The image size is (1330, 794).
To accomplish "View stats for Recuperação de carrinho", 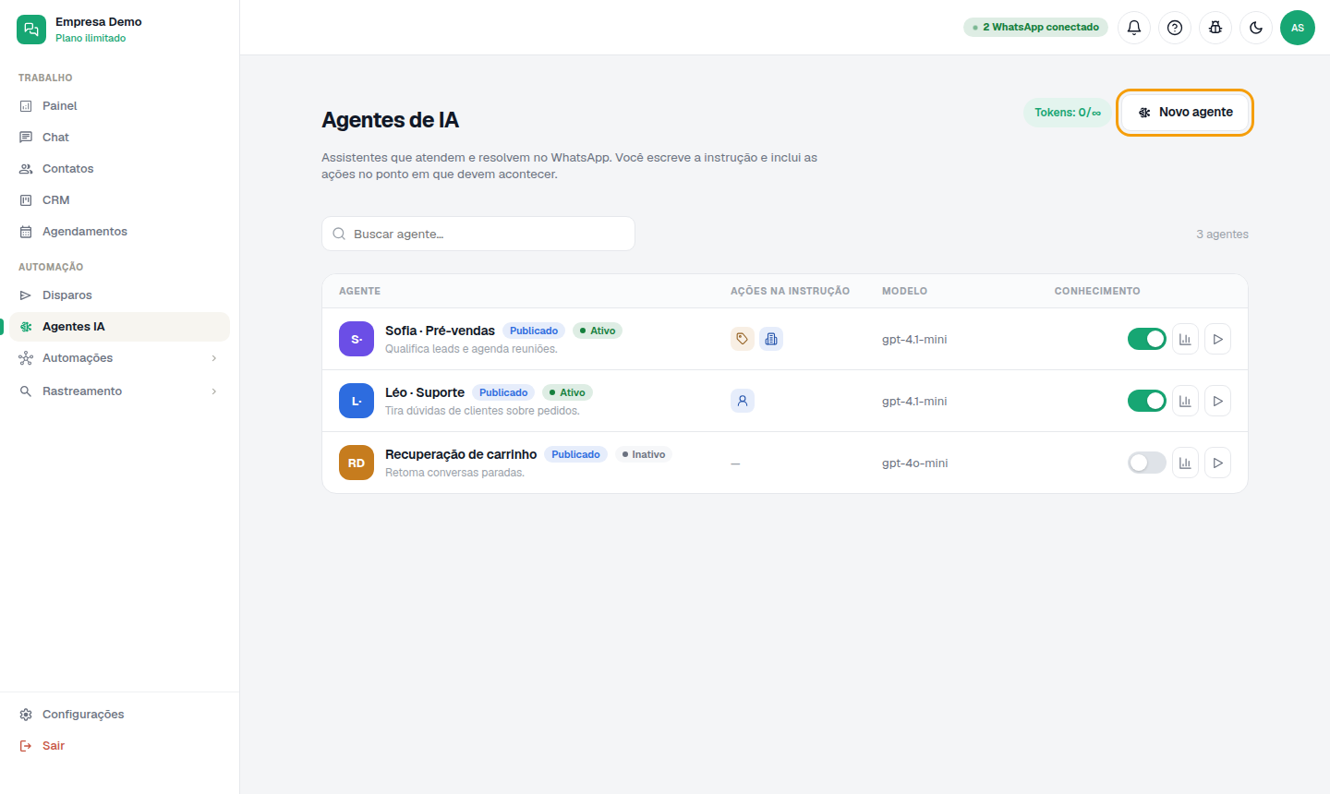I will coord(1185,463).
